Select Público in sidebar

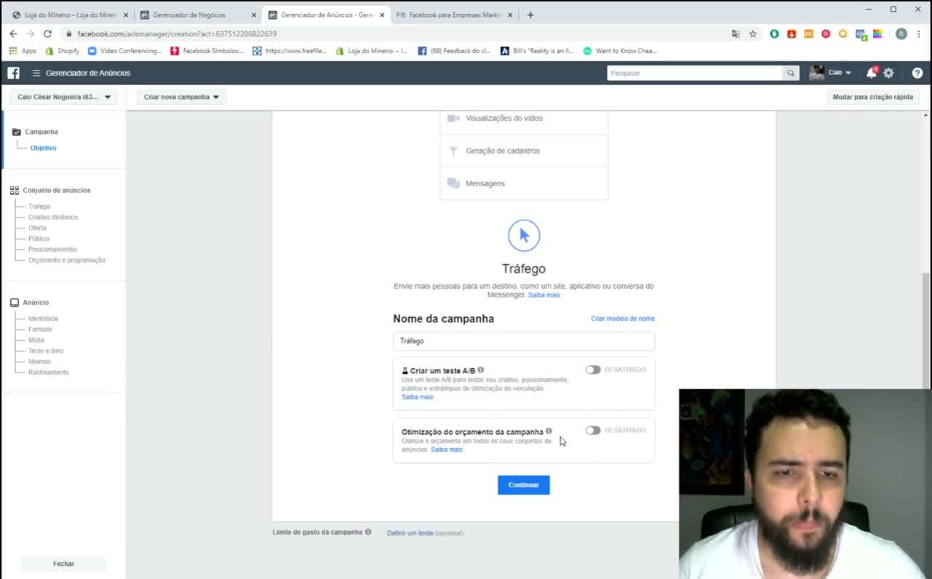(39, 239)
